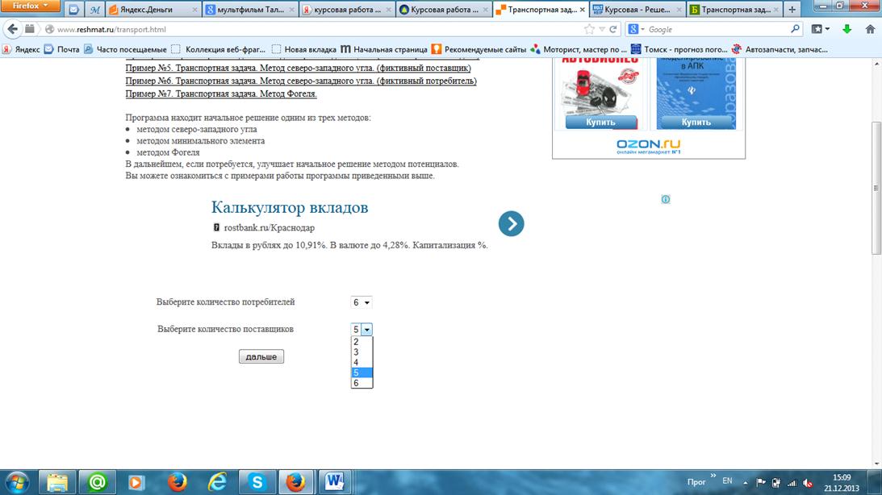Open the Почта bookmark

[x=62, y=49]
